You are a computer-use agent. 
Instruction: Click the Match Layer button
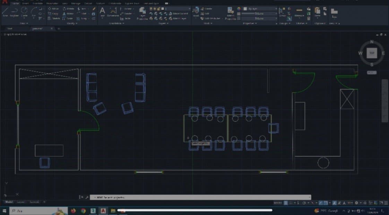[178, 18]
